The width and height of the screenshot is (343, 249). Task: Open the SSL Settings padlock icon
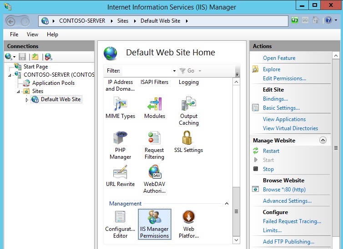pos(188,138)
